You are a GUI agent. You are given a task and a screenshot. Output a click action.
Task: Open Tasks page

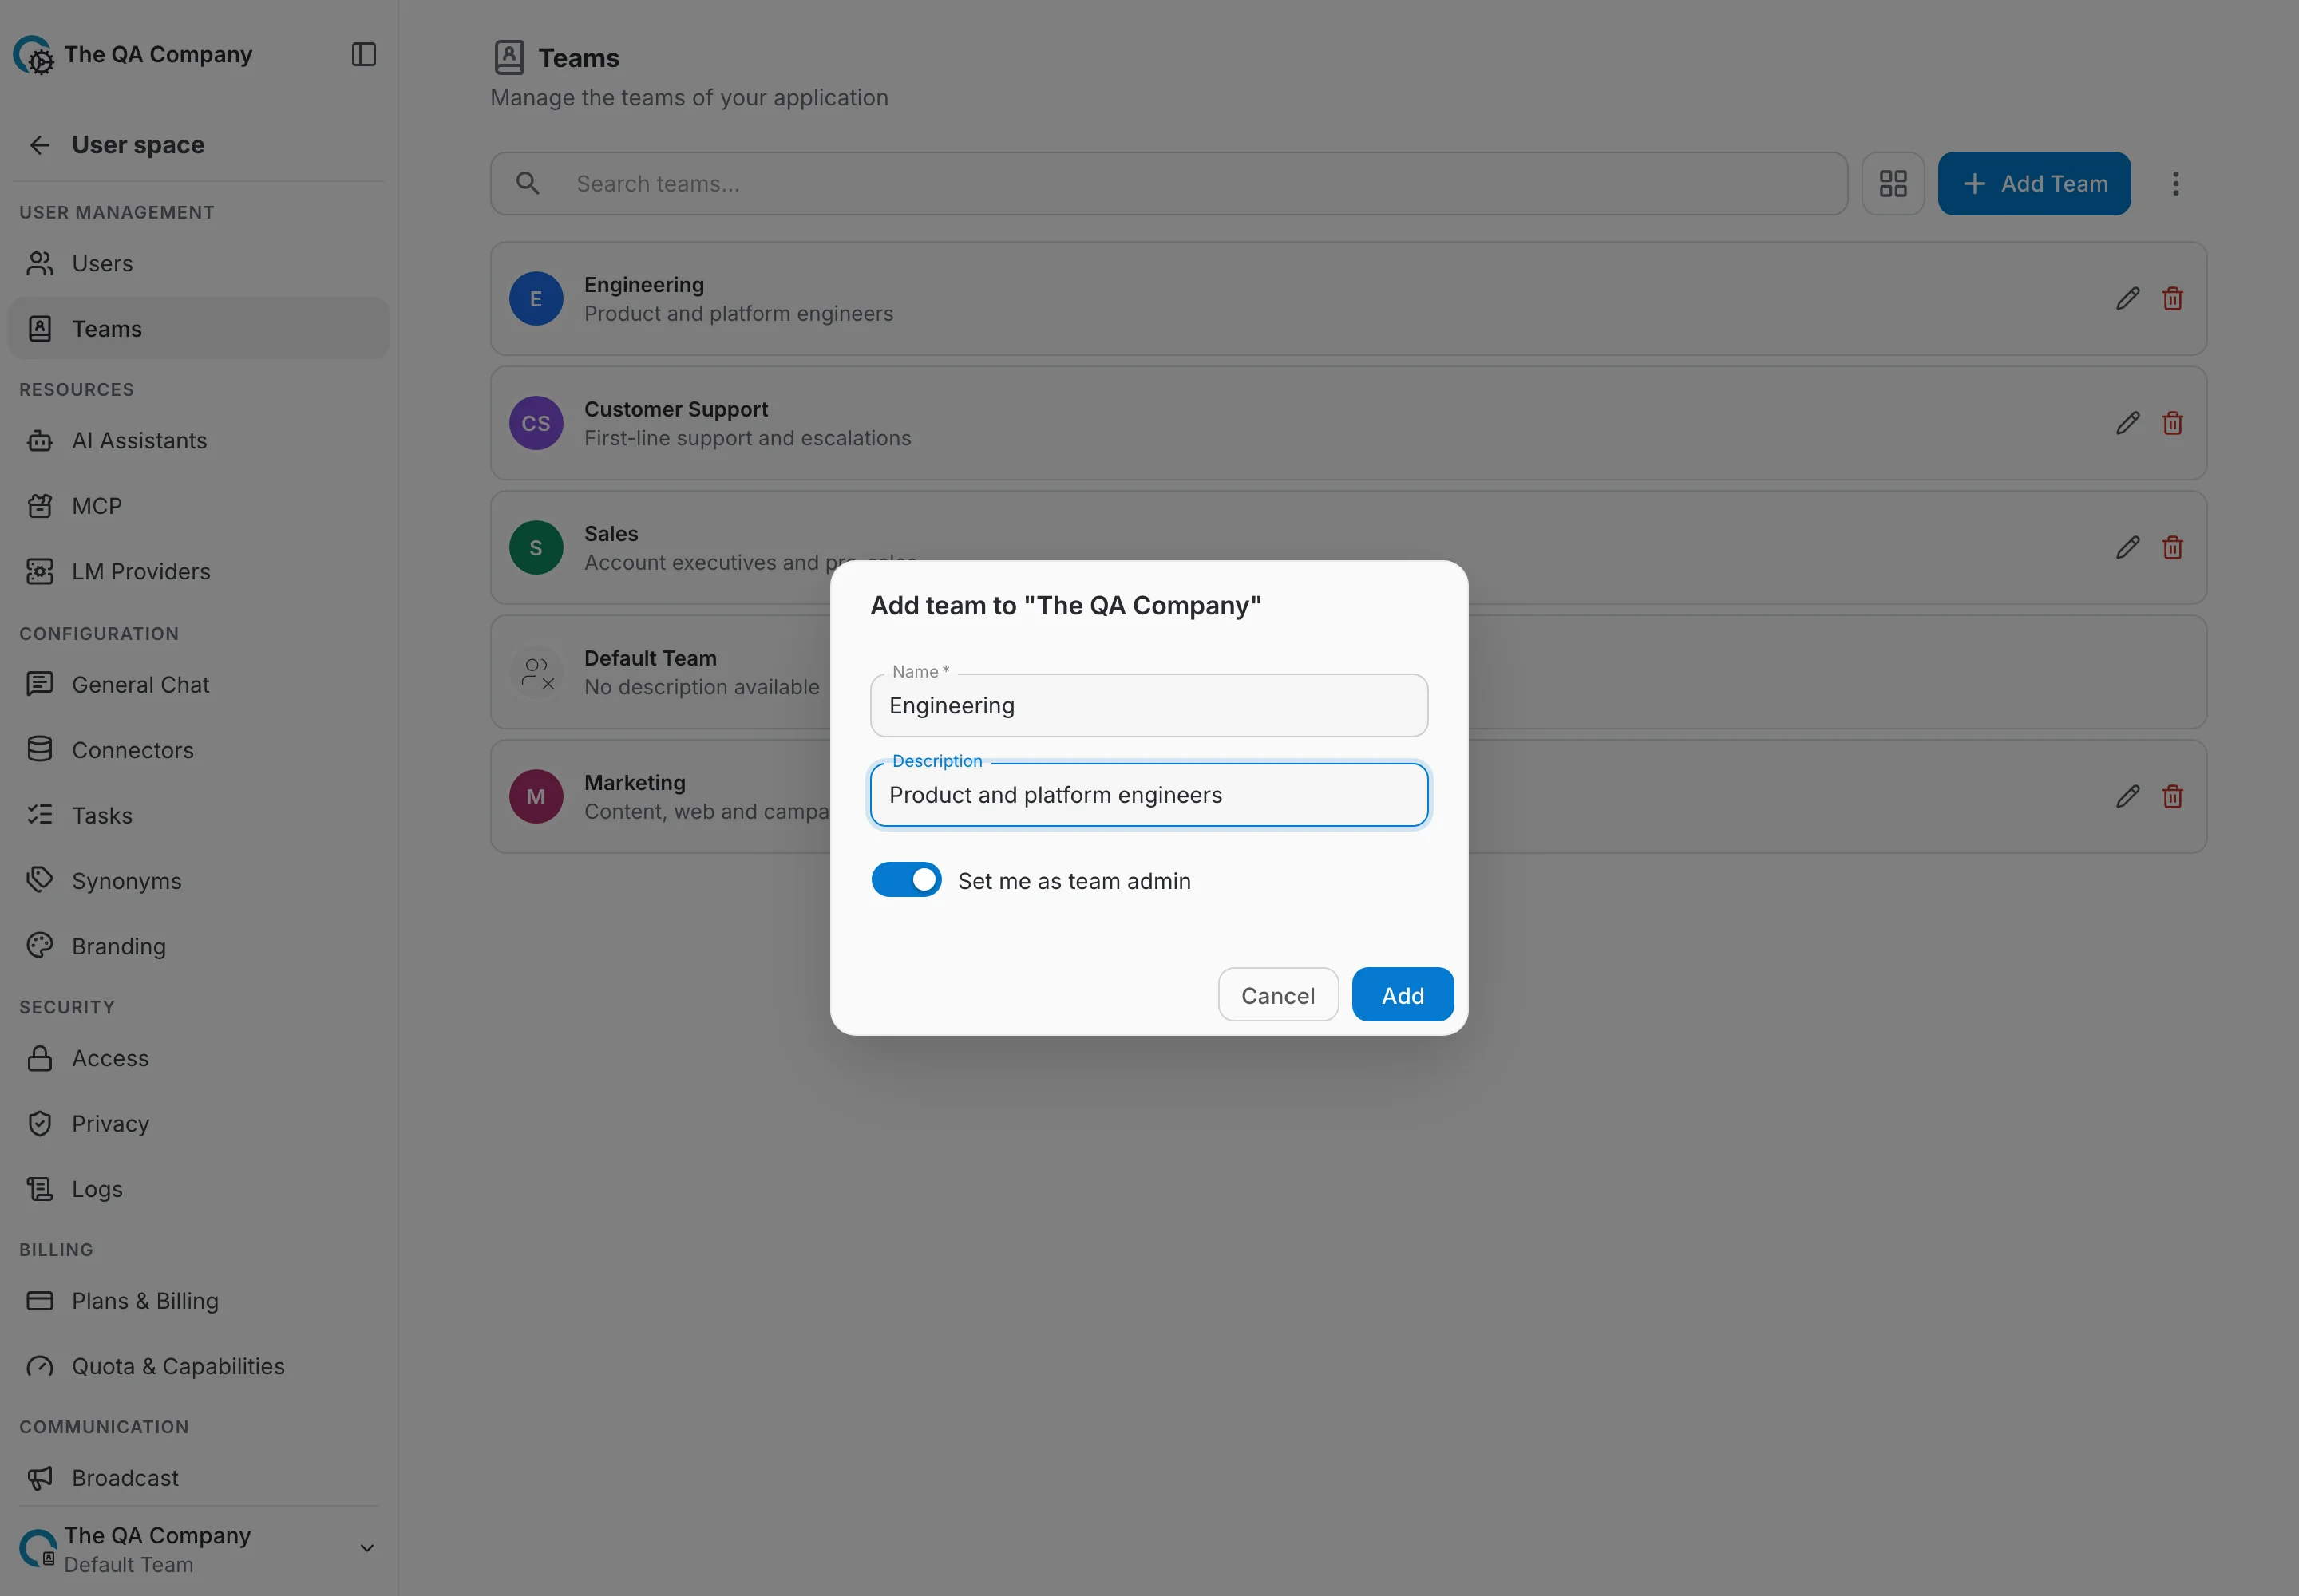(198, 815)
